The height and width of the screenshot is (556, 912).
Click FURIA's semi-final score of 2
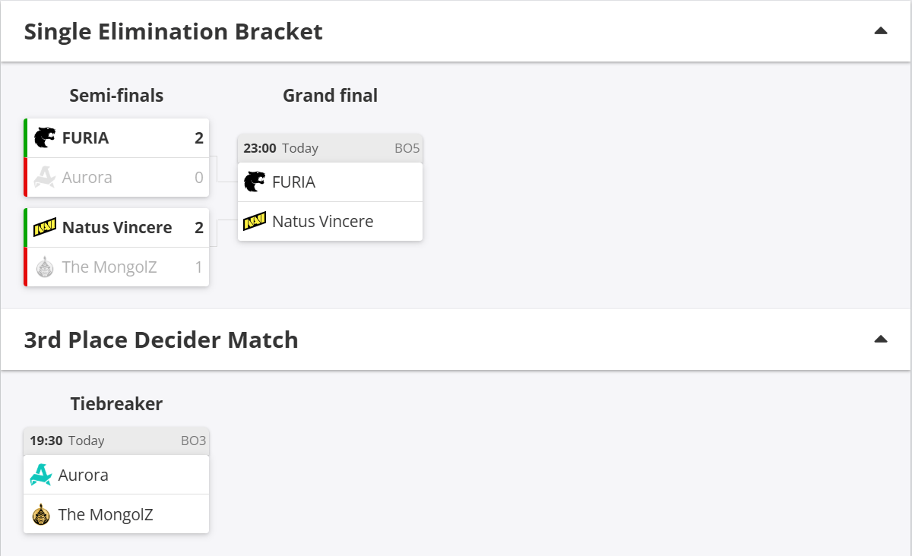tap(199, 138)
